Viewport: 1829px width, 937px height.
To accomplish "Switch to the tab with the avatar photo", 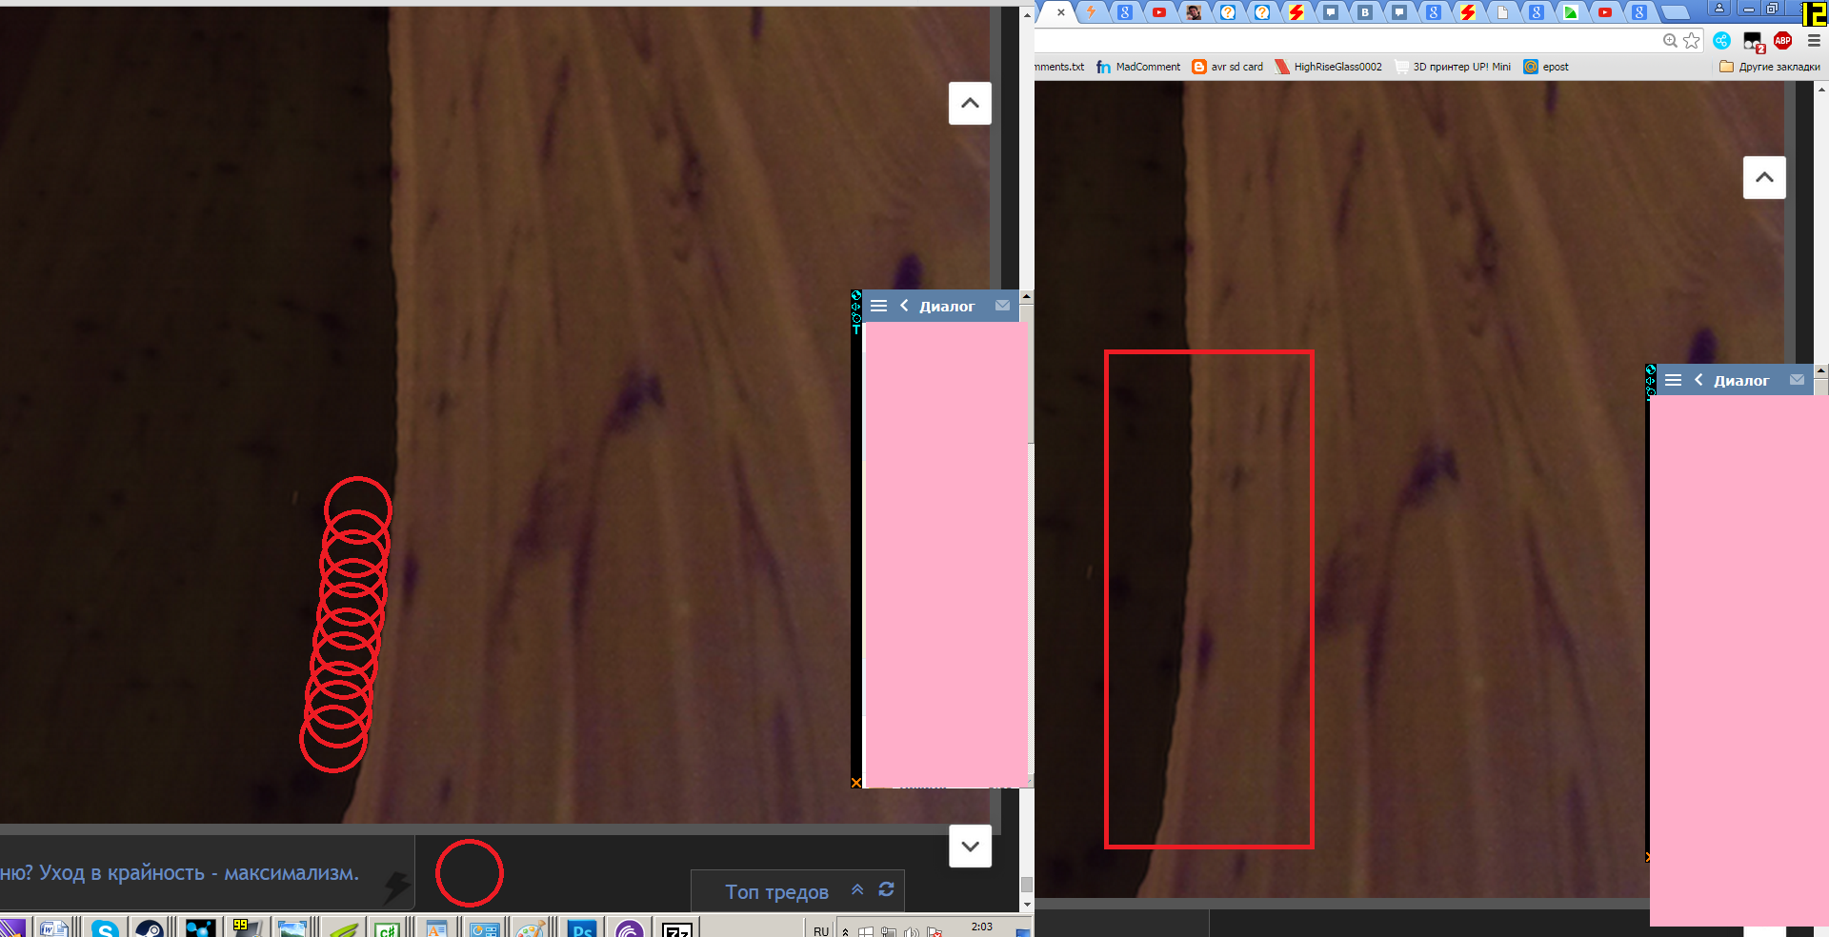I will click(1194, 12).
